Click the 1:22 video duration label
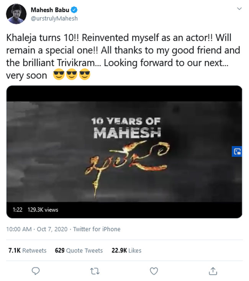 click(17, 210)
